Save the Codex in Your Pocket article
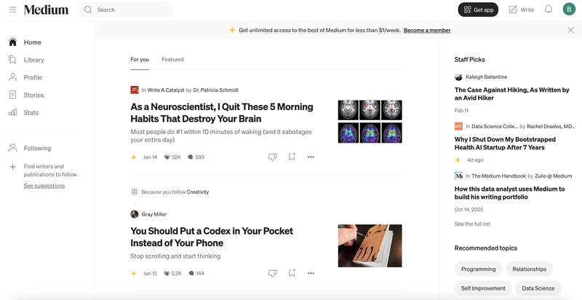The image size is (582, 300). (x=292, y=273)
